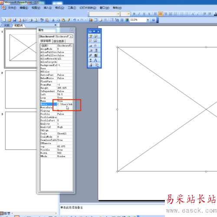The image size is (217, 217).
Task: Select the Combo Box control tool
Action: coord(91,50)
